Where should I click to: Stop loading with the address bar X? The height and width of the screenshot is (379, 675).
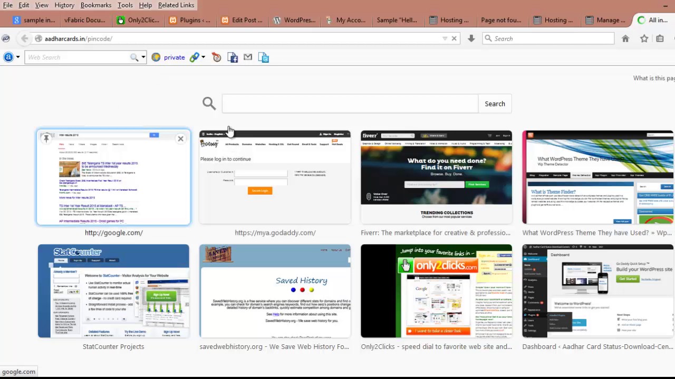[454, 38]
